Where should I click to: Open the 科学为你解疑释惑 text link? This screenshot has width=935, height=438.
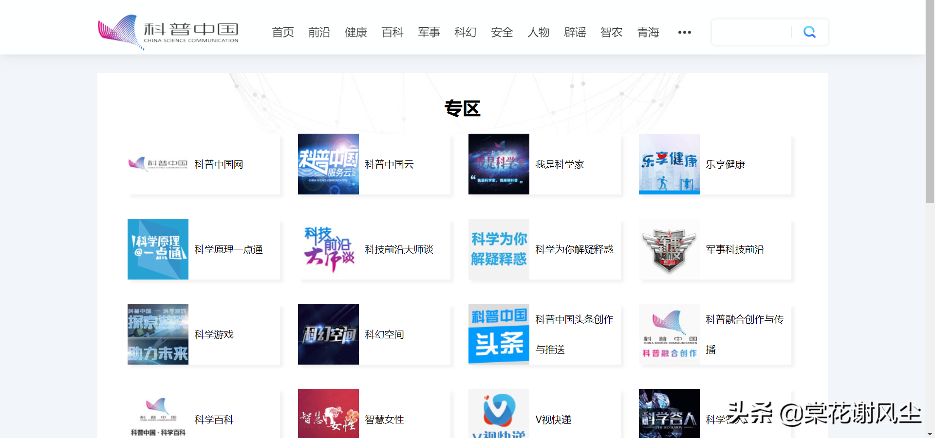(x=574, y=250)
